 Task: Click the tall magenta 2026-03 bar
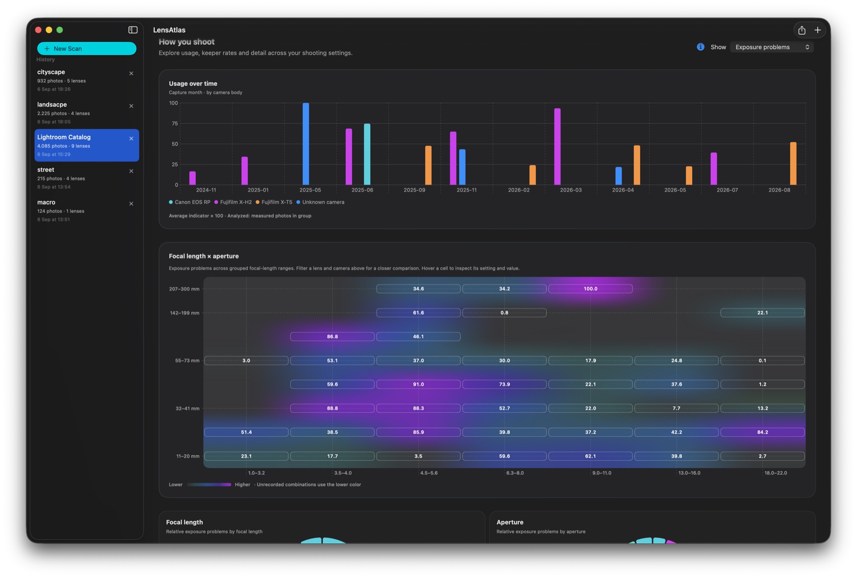pyautogui.click(x=558, y=147)
